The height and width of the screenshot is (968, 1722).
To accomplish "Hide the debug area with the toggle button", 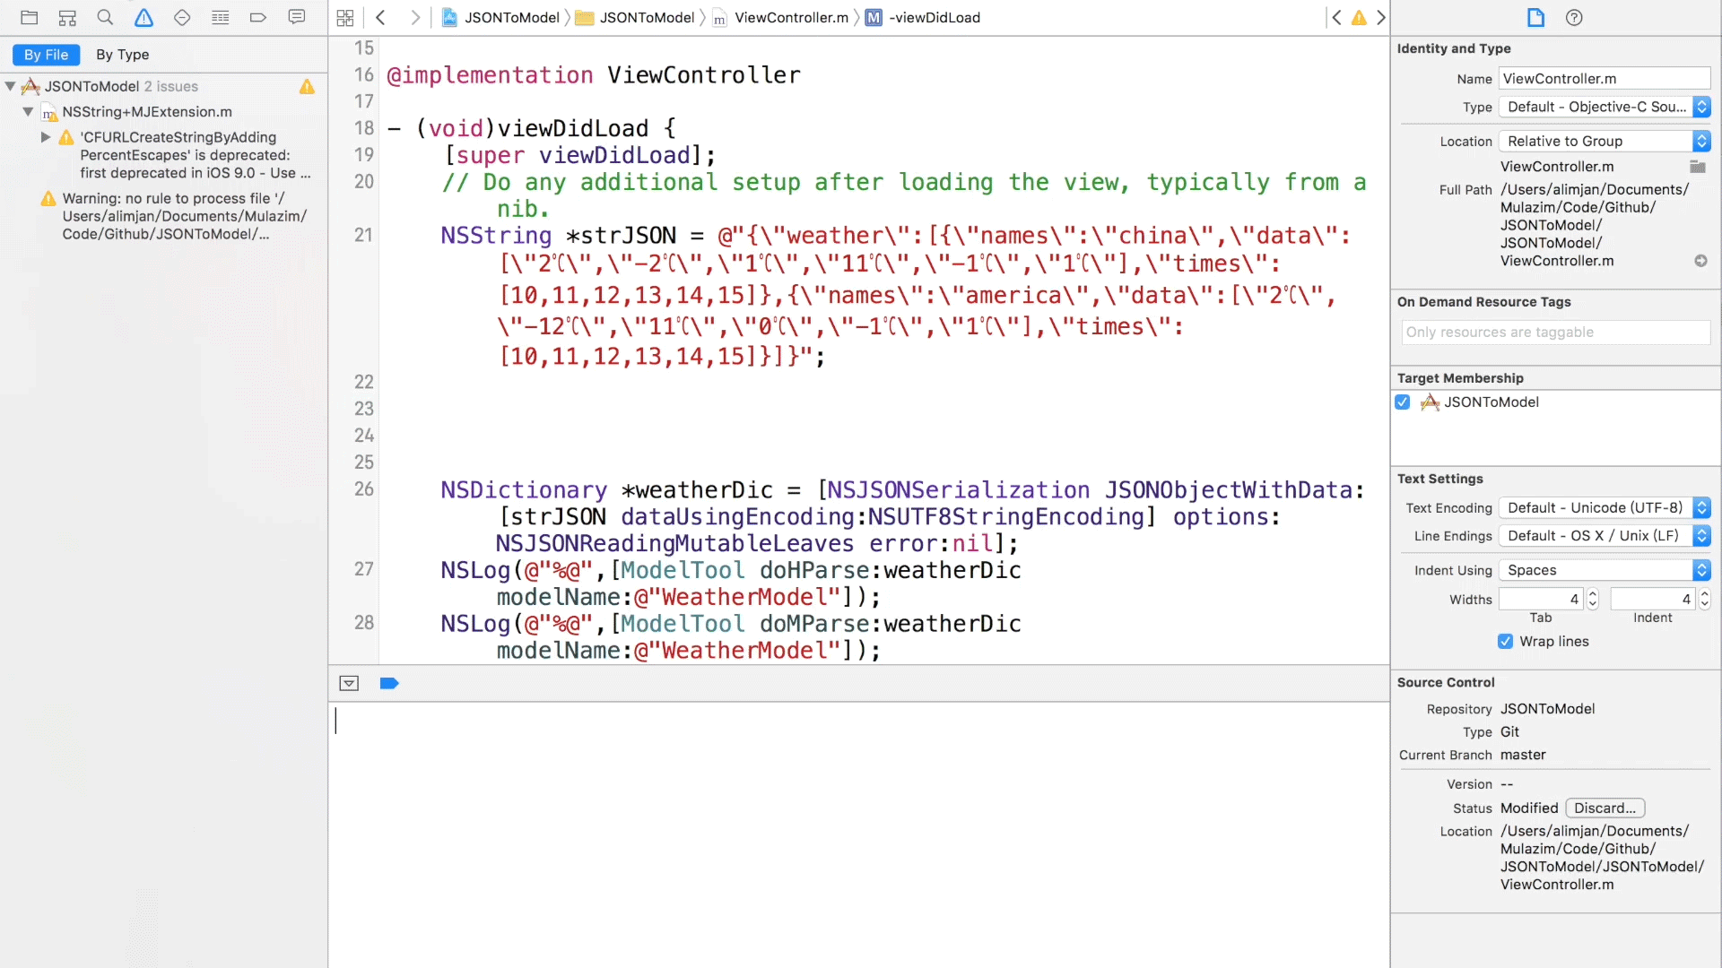I will (x=349, y=684).
